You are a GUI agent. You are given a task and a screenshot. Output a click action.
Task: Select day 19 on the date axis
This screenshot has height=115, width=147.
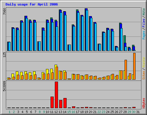tap(86, 112)
